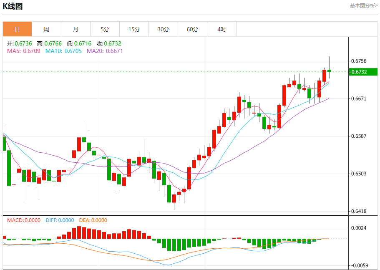Screen dimensions: 380x270
Task: Click the K线图 heading
Action: click(x=13, y=6)
